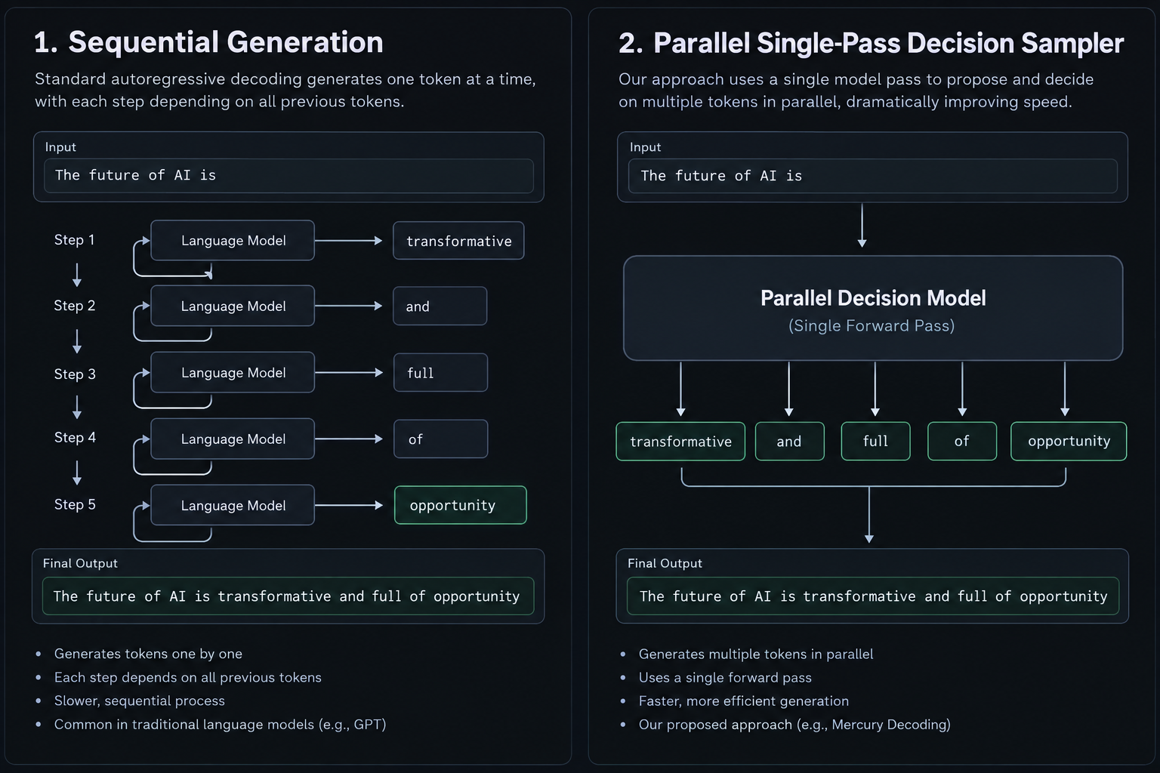
Task: Click the 'Generates multiple tokens in parallel' bullet
Action: (x=755, y=654)
